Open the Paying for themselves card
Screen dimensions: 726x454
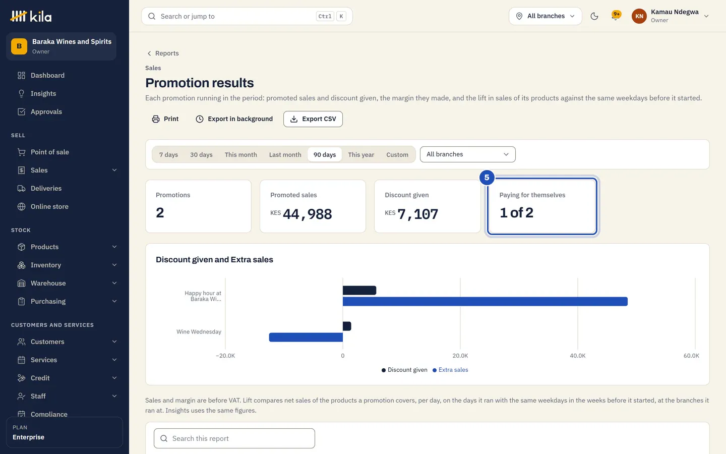[542, 206]
